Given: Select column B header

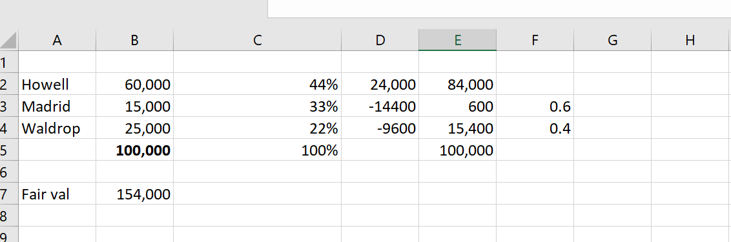Looking at the screenshot, I should (135, 40).
